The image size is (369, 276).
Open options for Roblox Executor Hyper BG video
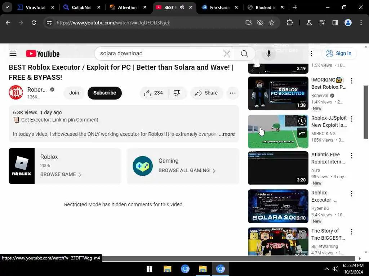click(x=352, y=194)
